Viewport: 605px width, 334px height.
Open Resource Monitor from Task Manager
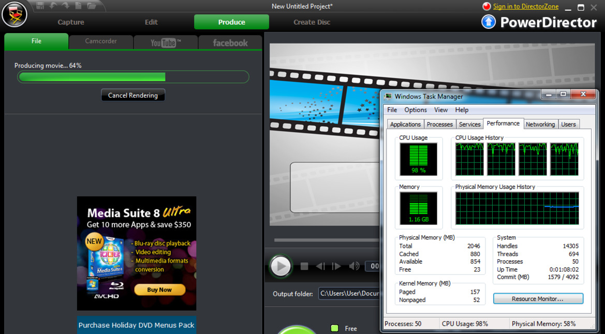pyautogui.click(x=538, y=298)
